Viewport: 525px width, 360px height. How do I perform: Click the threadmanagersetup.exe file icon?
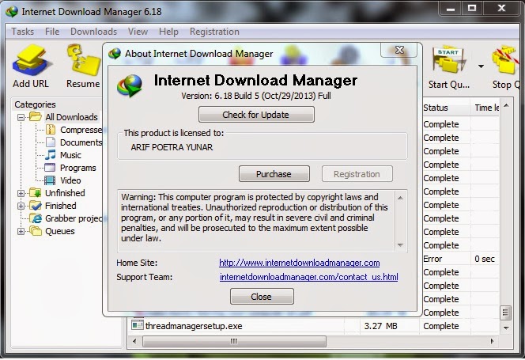138,325
